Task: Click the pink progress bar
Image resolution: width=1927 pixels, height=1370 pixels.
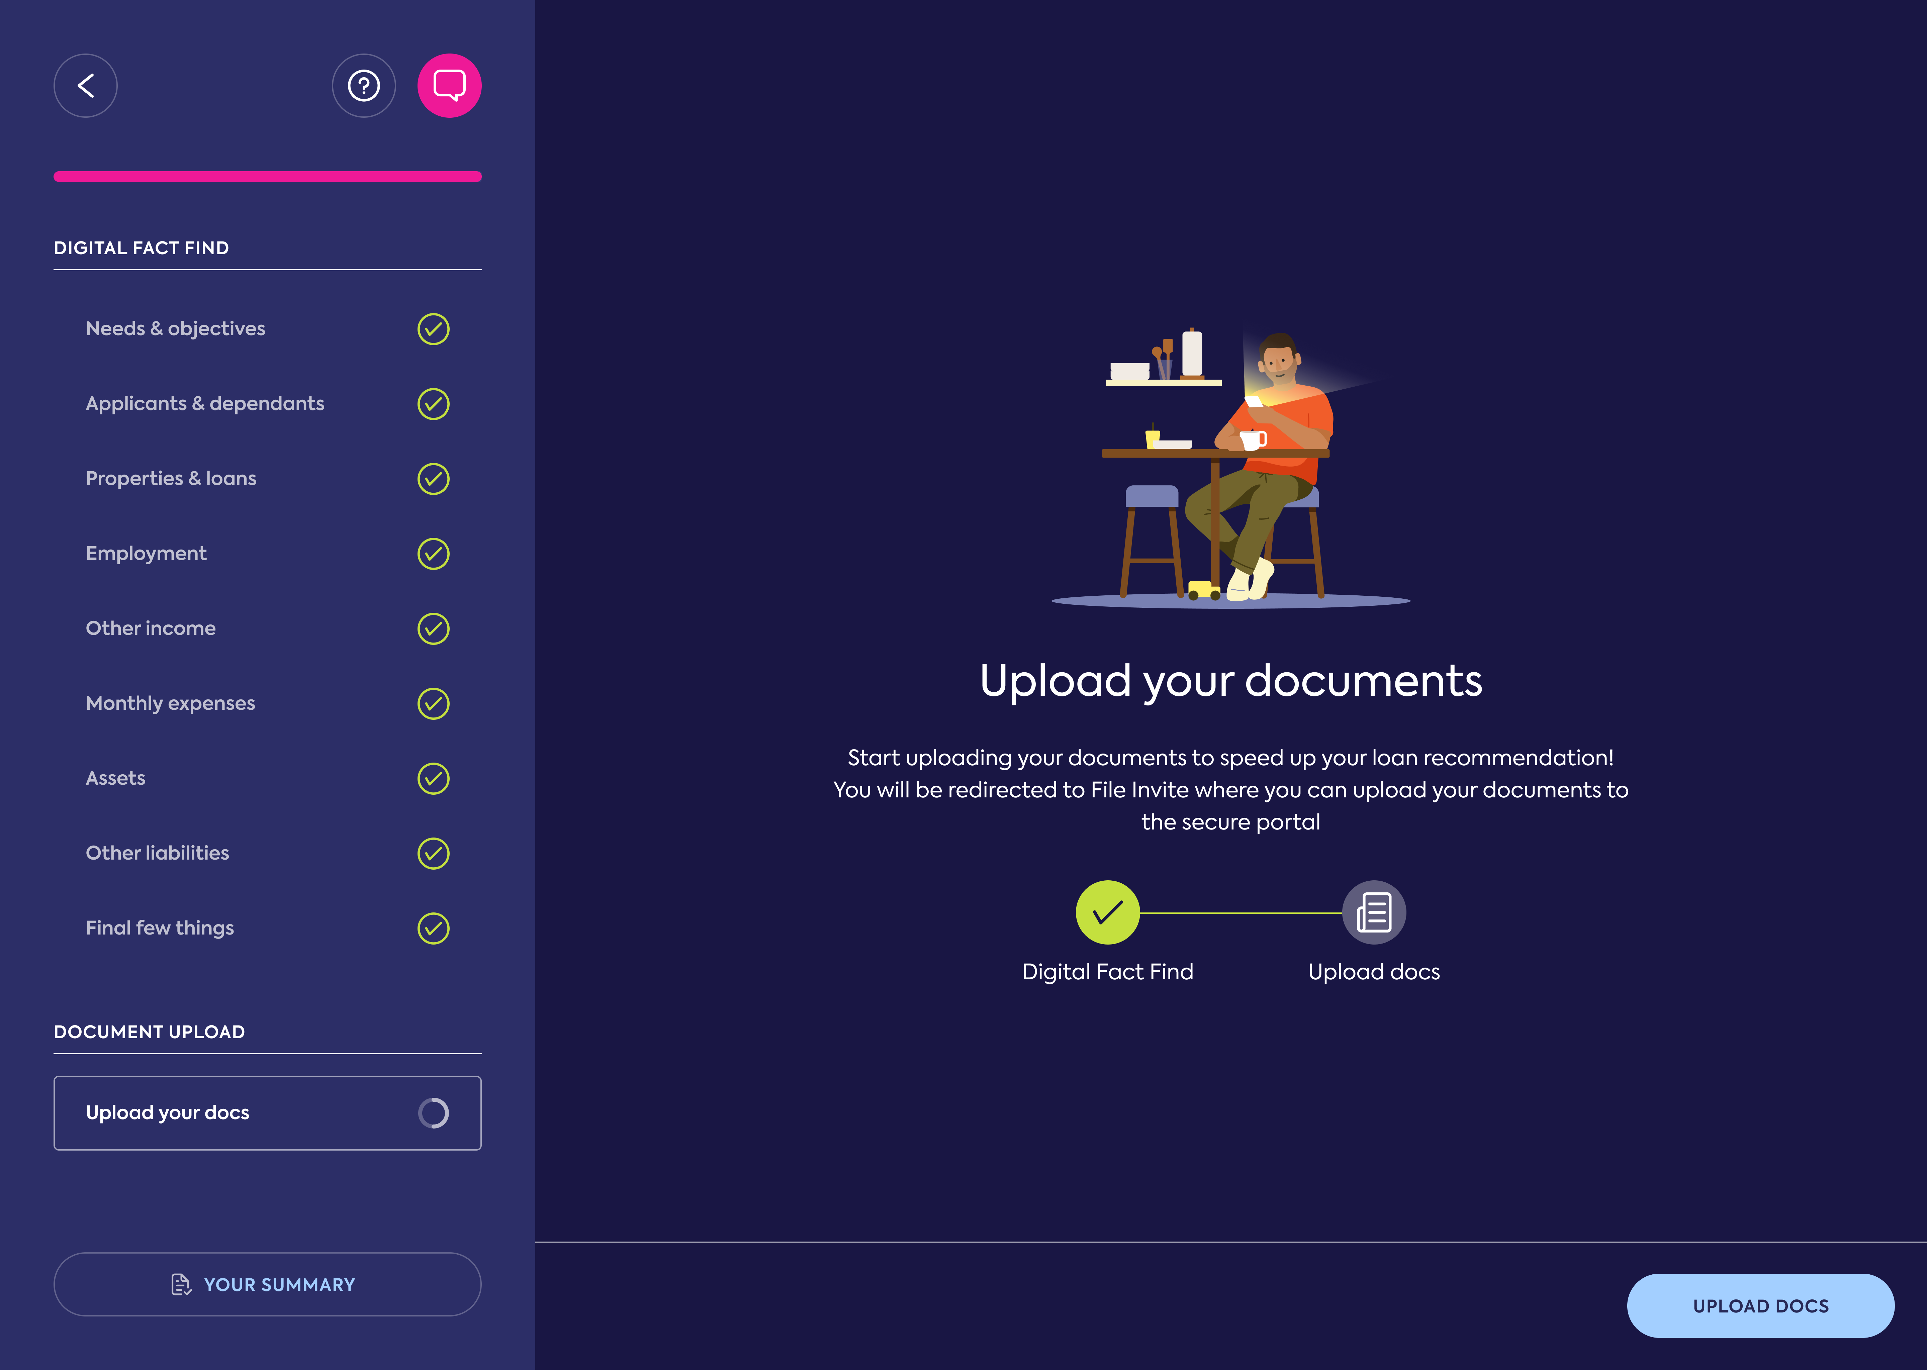Action: click(x=267, y=176)
